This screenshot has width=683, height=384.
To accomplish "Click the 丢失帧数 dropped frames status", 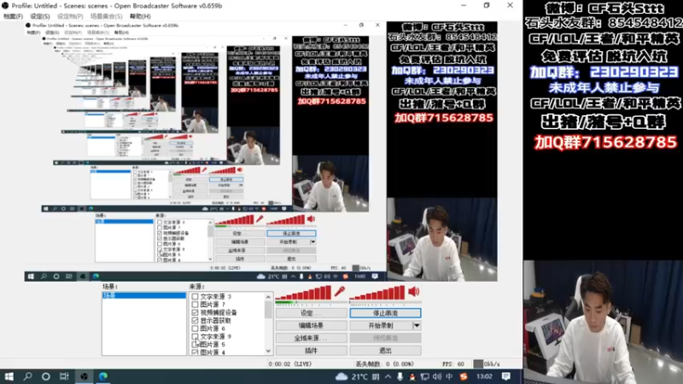I will [385, 364].
